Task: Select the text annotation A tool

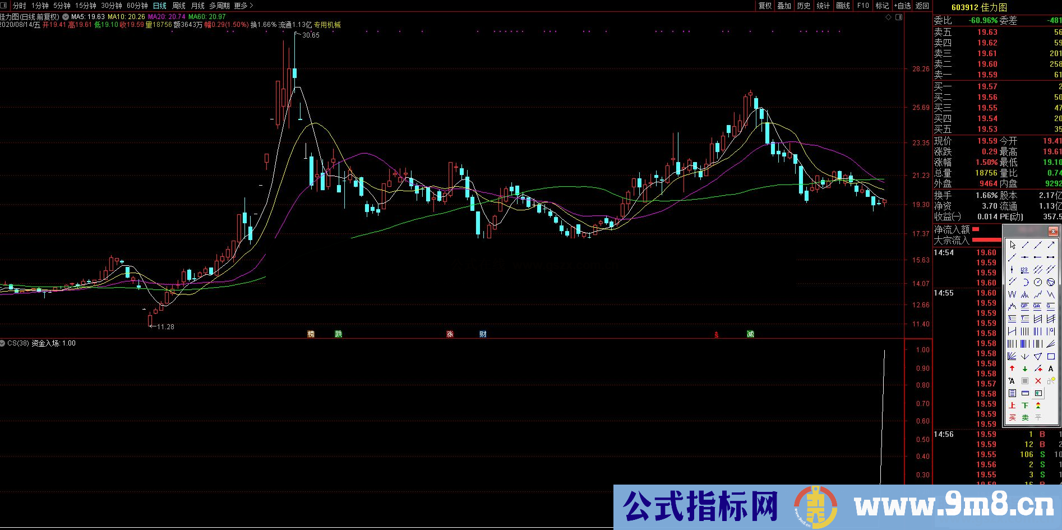Action: (x=1051, y=368)
